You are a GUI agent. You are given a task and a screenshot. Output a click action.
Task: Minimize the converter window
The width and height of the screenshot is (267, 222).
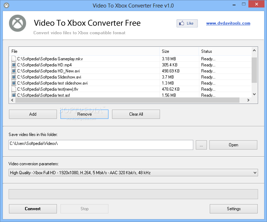pyautogui.click(x=234, y=4)
